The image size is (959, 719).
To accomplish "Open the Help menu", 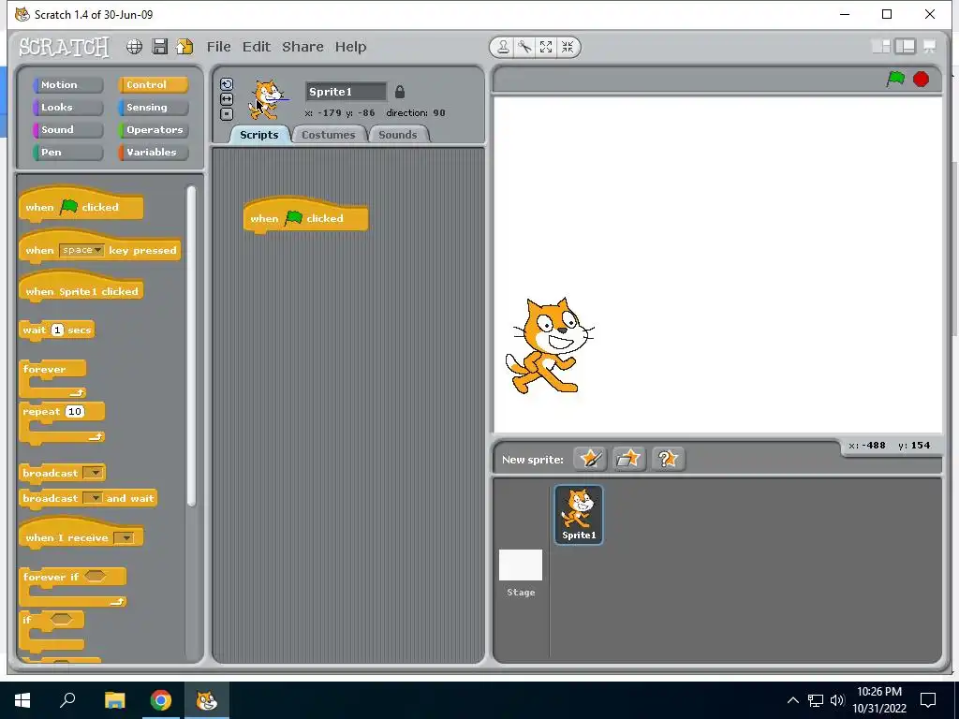I will point(350,47).
